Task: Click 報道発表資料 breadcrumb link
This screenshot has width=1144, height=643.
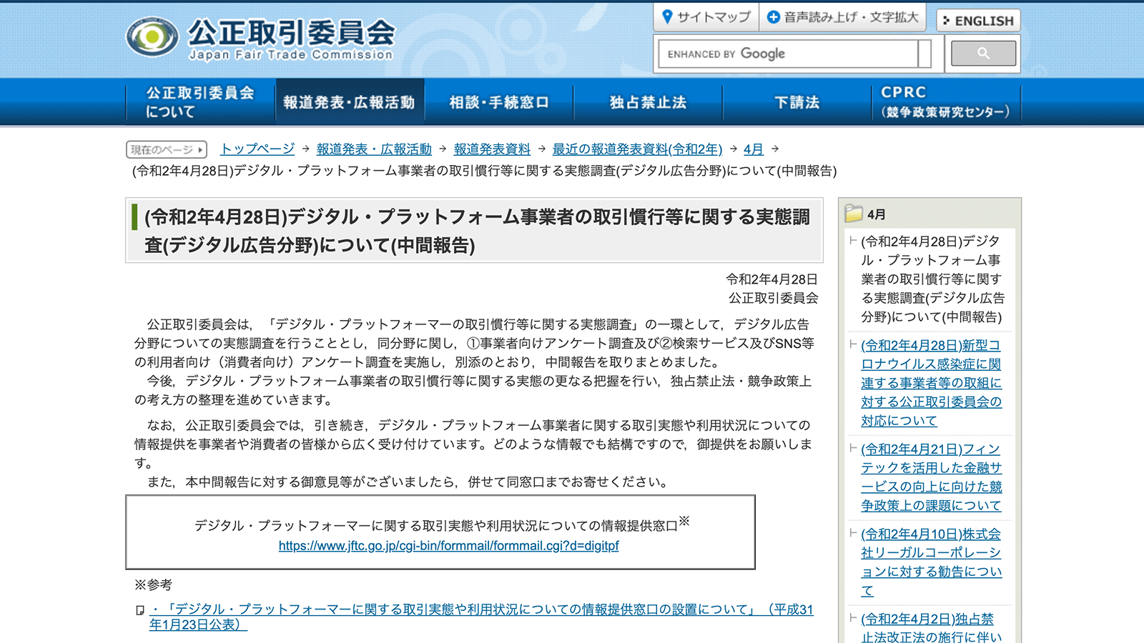Action: tap(492, 149)
